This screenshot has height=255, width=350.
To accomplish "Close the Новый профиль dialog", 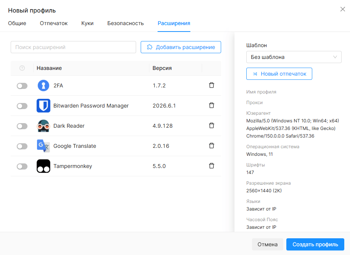I will click(343, 9).
